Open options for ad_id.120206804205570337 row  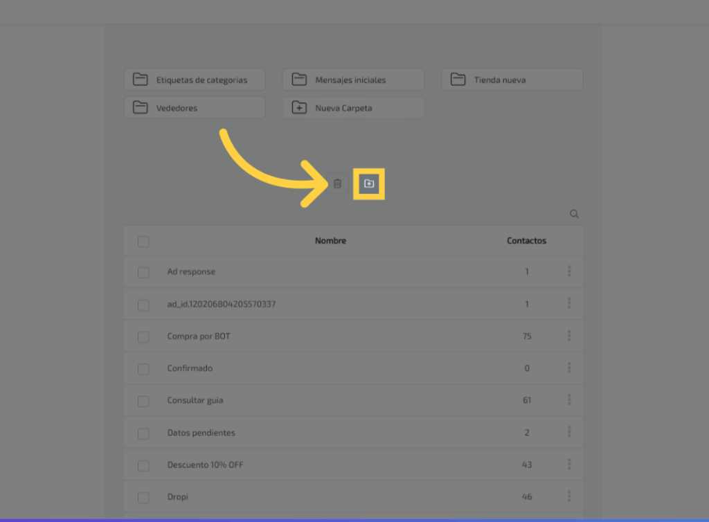[x=569, y=303]
